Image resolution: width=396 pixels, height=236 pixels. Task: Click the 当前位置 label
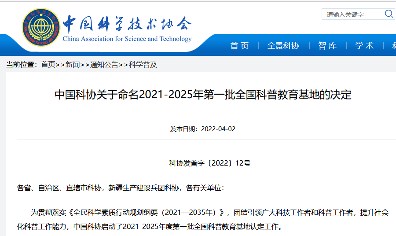tap(21, 65)
